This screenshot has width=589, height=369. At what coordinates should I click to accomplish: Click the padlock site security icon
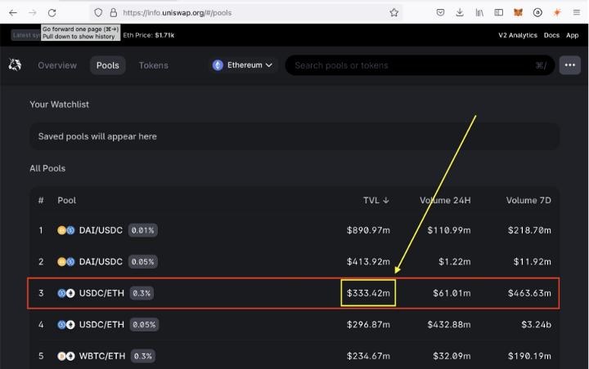[113, 13]
